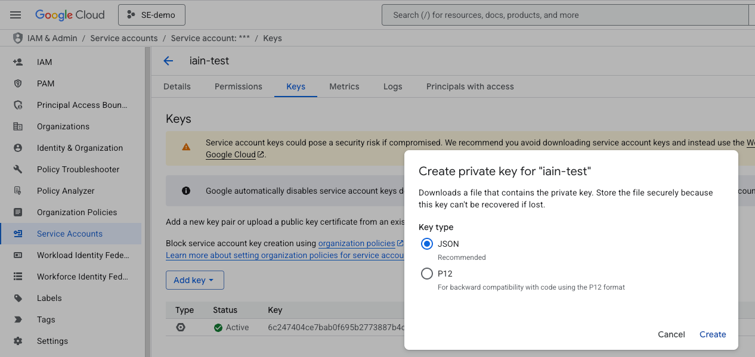Switch to the Permissions tab
This screenshot has width=755, height=357.
coord(239,86)
